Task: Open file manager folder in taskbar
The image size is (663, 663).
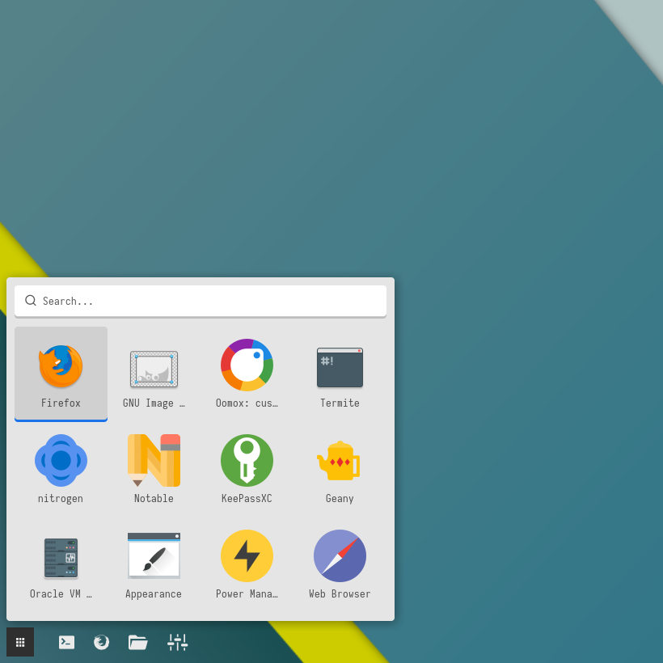Action: pos(137,642)
